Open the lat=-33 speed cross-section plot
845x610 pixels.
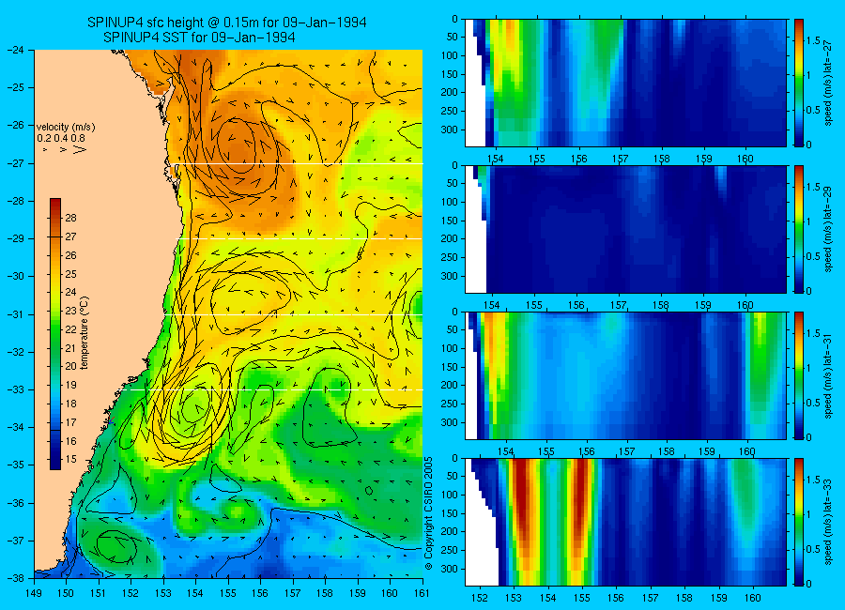(x=625, y=522)
